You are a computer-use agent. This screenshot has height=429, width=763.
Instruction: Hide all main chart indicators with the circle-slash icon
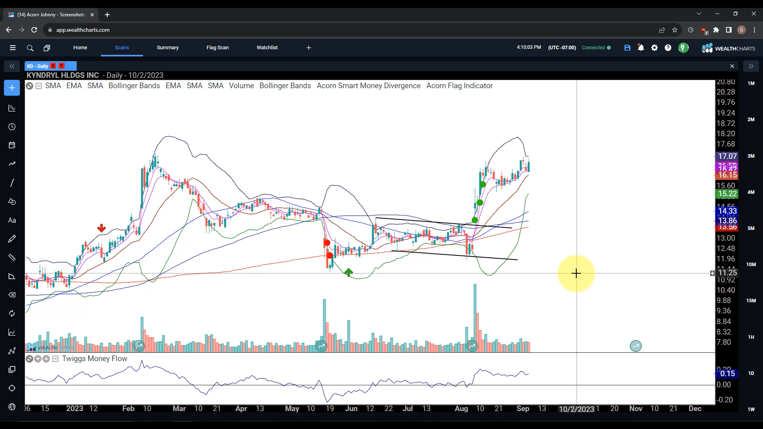29,86
